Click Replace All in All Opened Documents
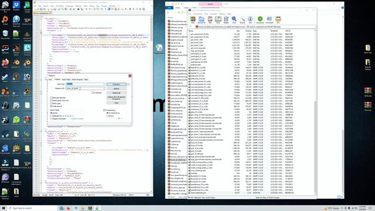 point(117,98)
